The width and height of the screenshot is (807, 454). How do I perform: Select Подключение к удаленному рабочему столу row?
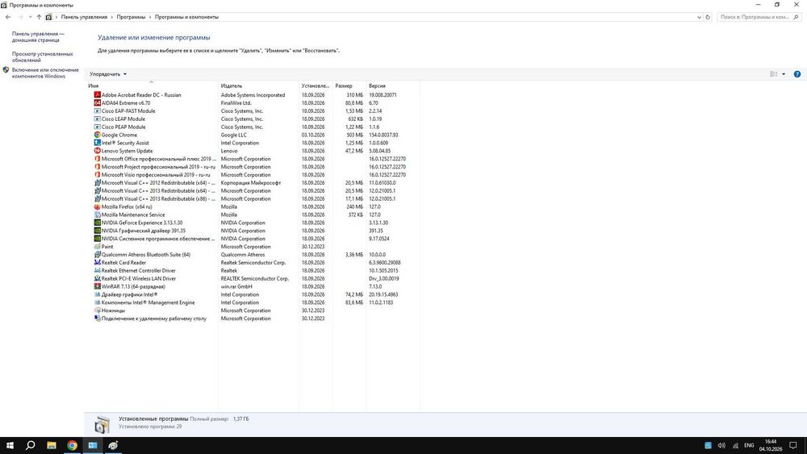tap(253, 319)
